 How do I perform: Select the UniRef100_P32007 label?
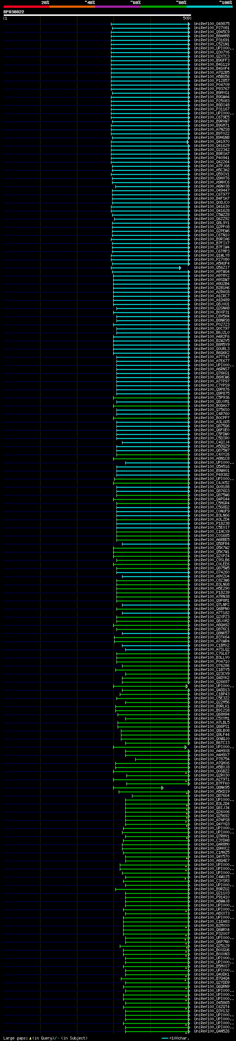[x=212, y=934]
